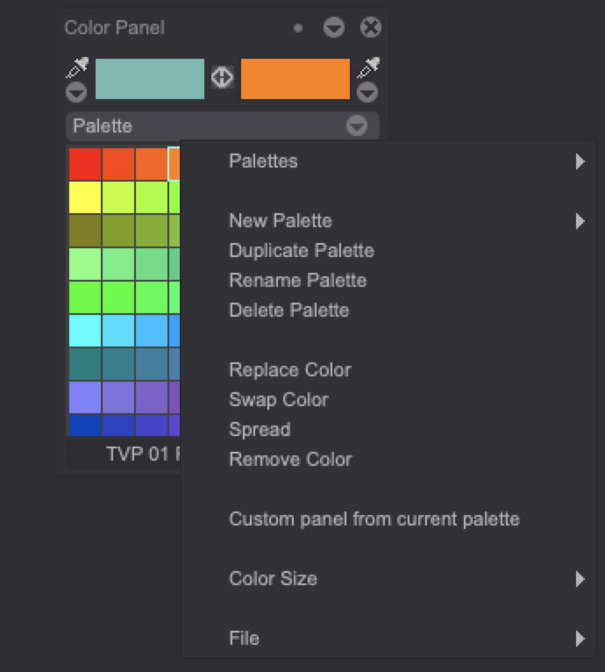Pick B color with right eyedropper

coord(368,68)
